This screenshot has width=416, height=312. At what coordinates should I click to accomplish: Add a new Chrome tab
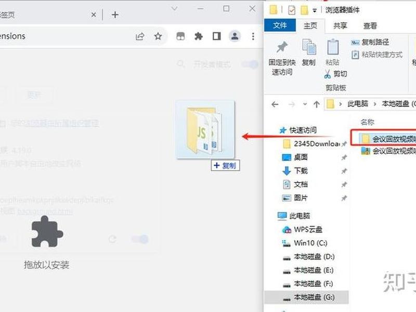[x=115, y=15]
